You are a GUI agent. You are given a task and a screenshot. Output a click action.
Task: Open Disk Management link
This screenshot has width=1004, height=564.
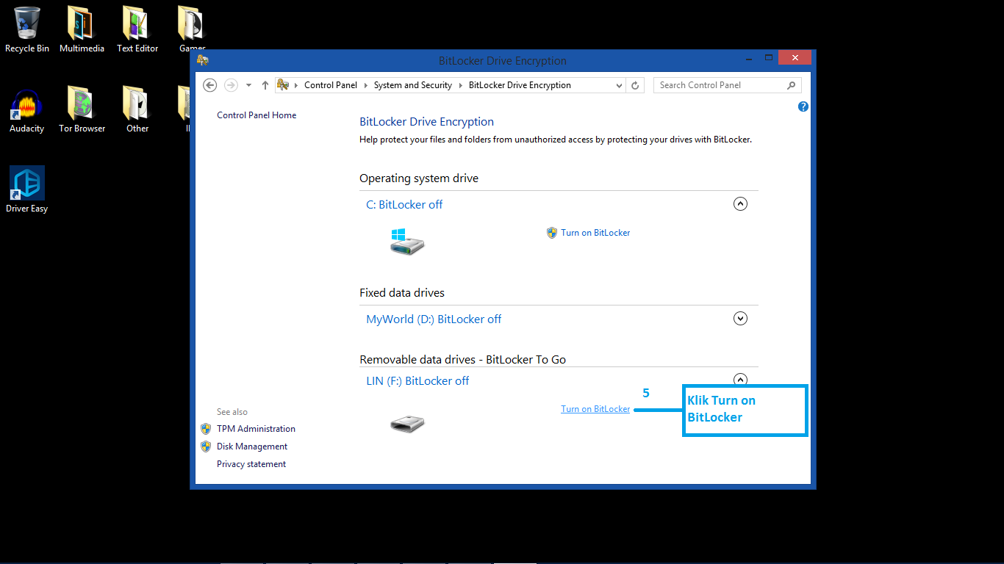click(x=252, y=446)
